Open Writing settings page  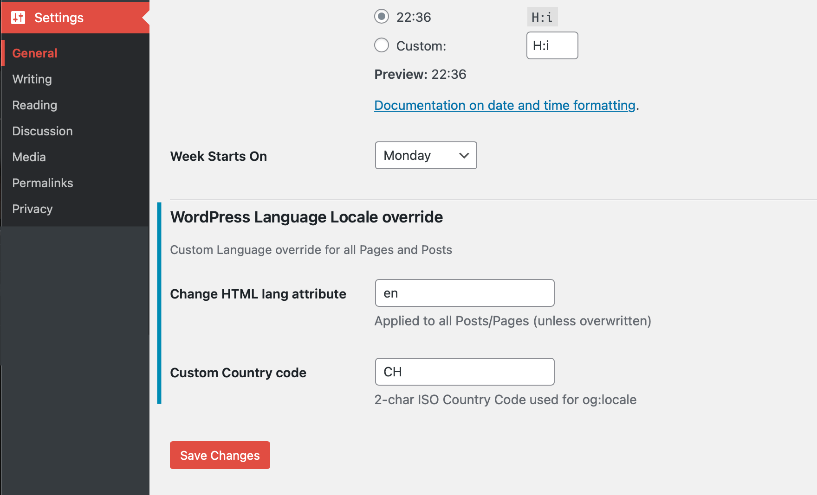pos(32,79)
